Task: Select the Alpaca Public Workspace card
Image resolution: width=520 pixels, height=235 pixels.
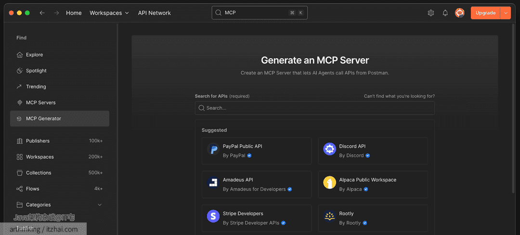Action: click(373, 185)
